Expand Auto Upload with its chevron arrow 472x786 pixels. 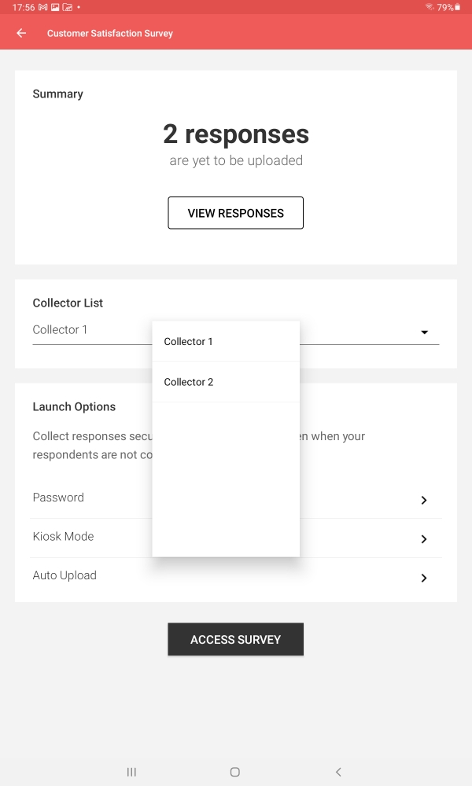tap(423, 578)
